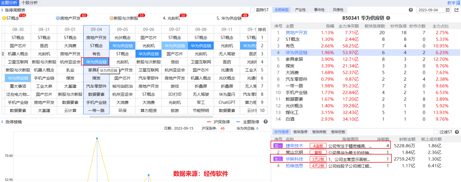Click the 龙三 badge for 华映科技
The width and height of the screenshot is (461, 182).
278,159
